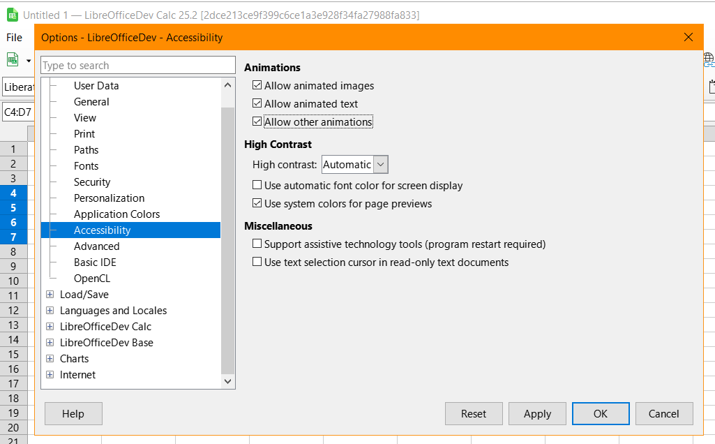715x444 pixels.
Task: Select Fonts in options tree
Action: click(x=86, y=166)
